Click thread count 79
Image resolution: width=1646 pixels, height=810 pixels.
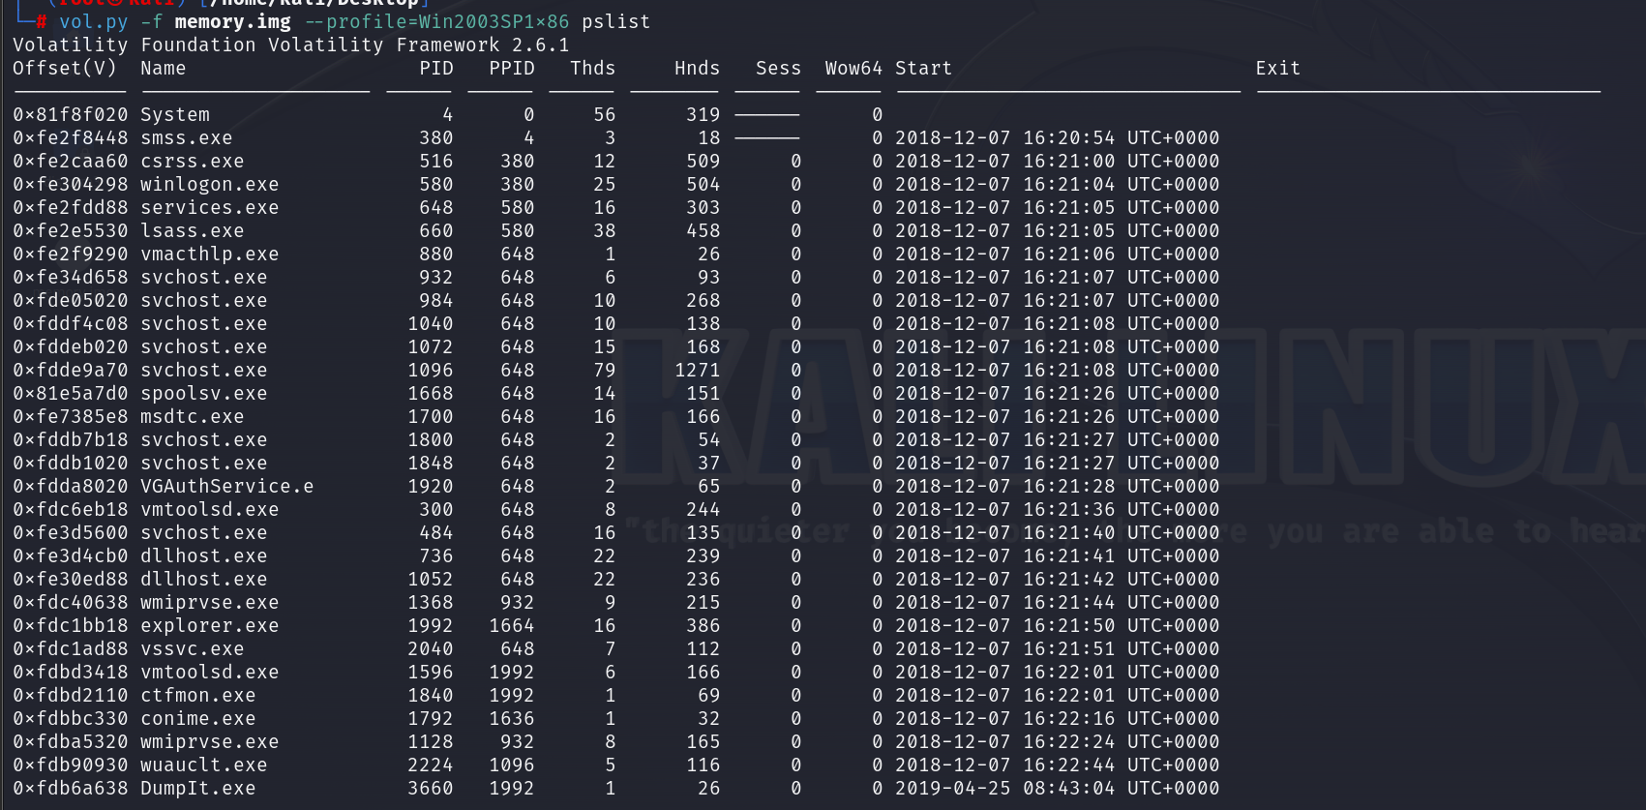click(605, 370)
